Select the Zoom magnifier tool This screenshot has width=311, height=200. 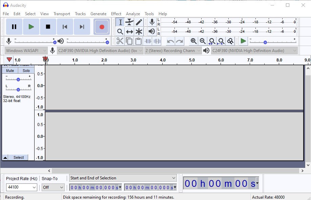point(120,31)
